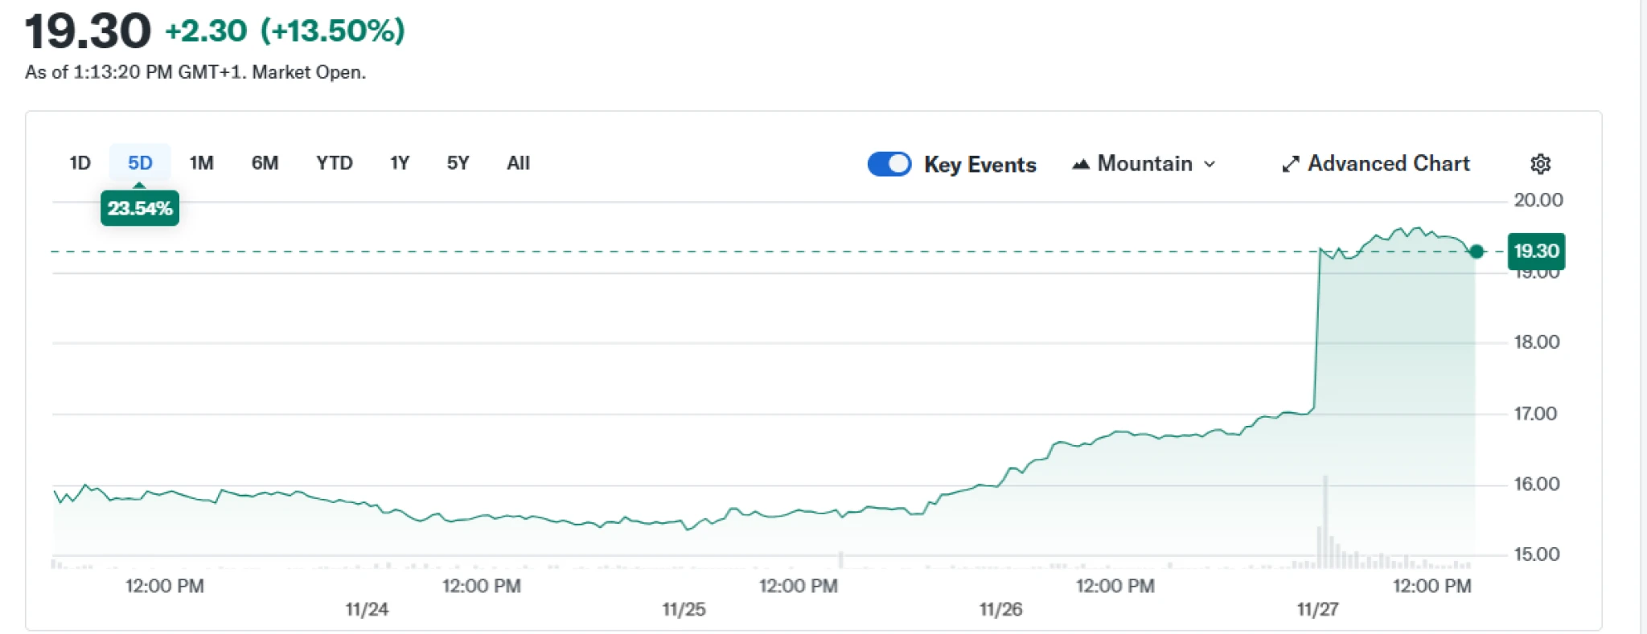Click the chevron next to Mountain
This screenshot has height=634, width=1647.
[1210, 164]
